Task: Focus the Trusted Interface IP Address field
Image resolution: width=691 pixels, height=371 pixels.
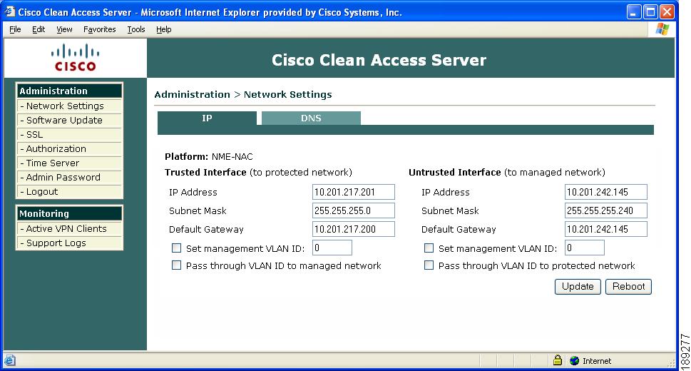Action: (x=354, y=192)
